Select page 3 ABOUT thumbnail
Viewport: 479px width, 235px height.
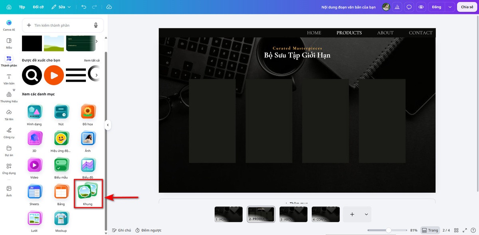click(x=293, y=214)
